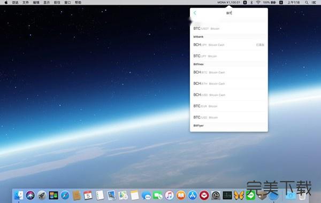Open the 帮助 (Help) menu

(x=78, y=3)
